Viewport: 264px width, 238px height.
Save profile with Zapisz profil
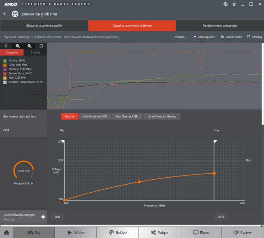tap(231, 37)
